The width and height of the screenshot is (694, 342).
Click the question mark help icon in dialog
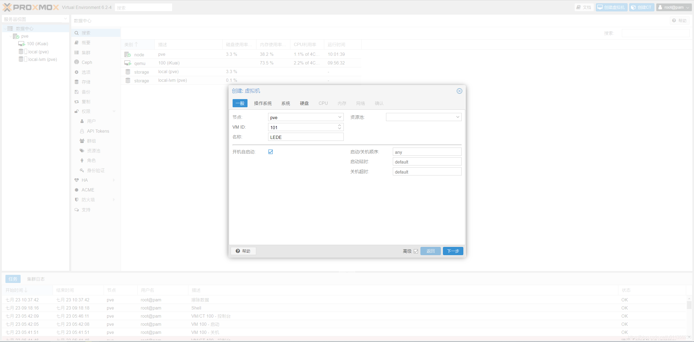[x=238, y=251]
